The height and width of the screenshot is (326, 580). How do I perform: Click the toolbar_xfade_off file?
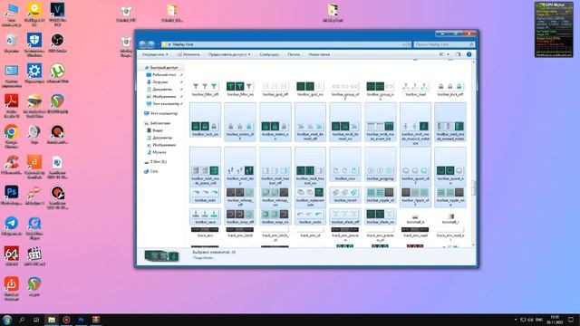(345, 217)
